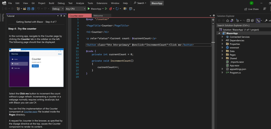Open Properties wrench icon in Solution Explorer

click(266, 21)
